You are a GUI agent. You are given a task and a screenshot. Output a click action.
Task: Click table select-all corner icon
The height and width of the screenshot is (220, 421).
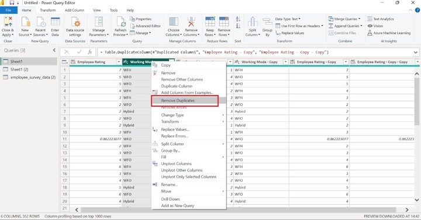65,62
